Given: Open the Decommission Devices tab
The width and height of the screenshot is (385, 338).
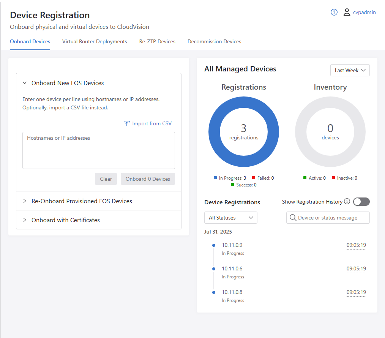Looking at the screenshot, I should pos(214,41).
